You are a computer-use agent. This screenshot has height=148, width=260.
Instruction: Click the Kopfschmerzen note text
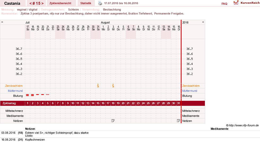pyautogui.click(x=35, y=140)
